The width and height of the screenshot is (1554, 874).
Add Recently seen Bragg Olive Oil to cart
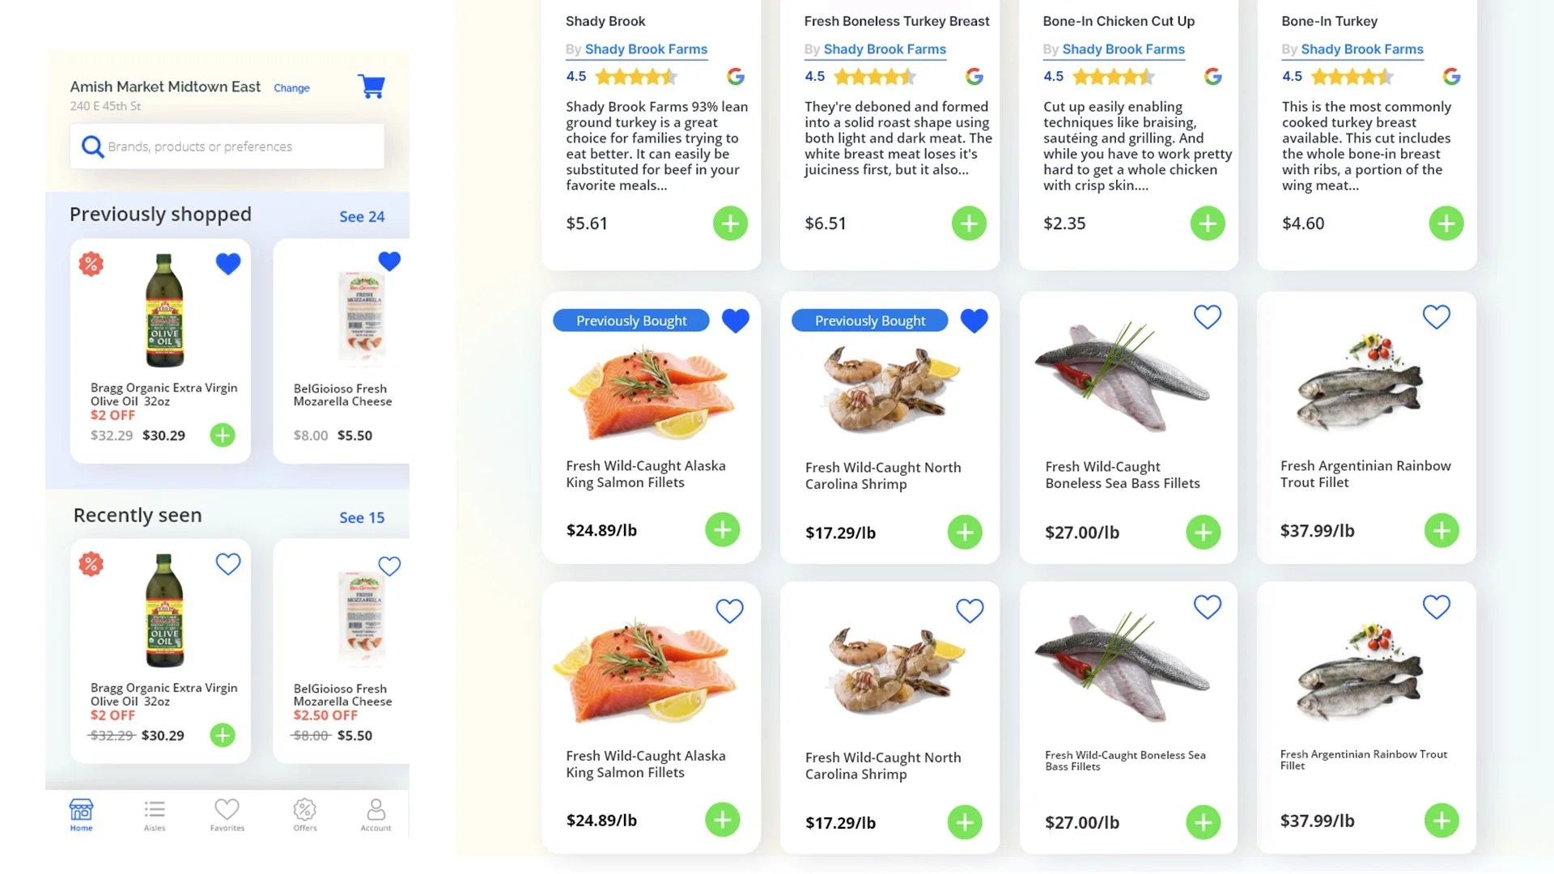coord(223,735)
